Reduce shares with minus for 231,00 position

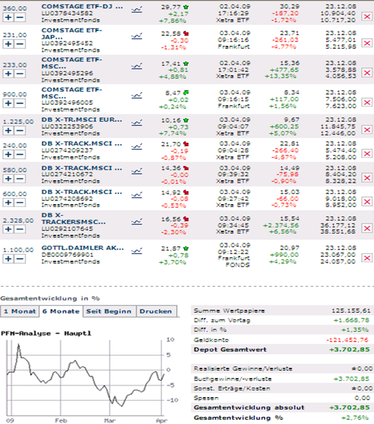pos(20,44)
